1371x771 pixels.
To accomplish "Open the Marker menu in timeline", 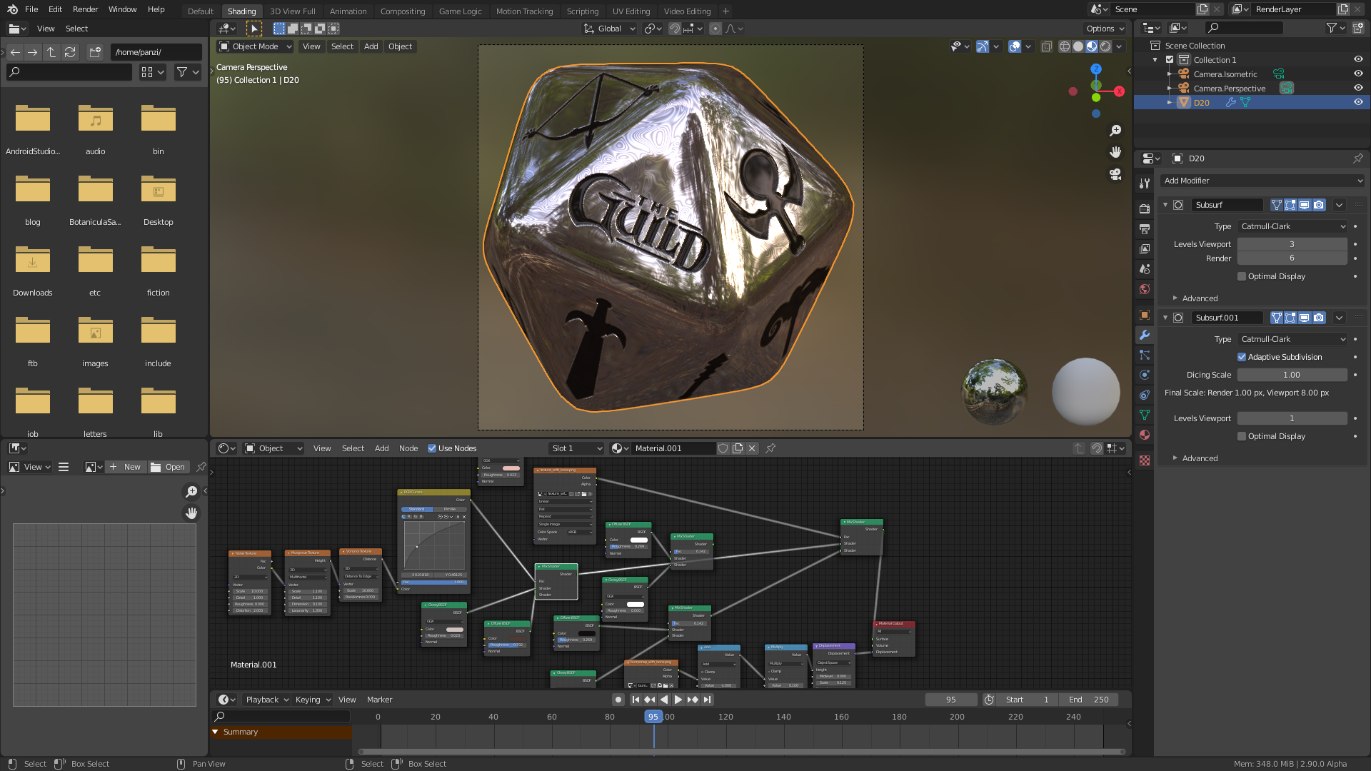I will (x=379, y=700).
